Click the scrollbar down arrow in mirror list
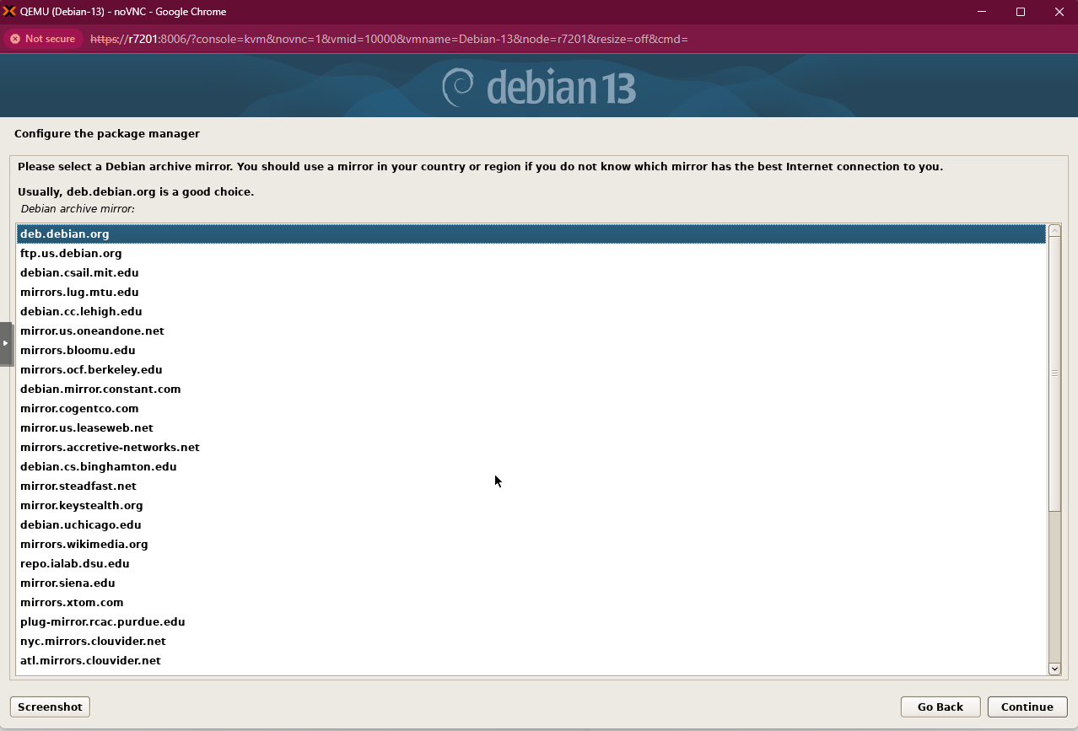 coord(1054,669)
